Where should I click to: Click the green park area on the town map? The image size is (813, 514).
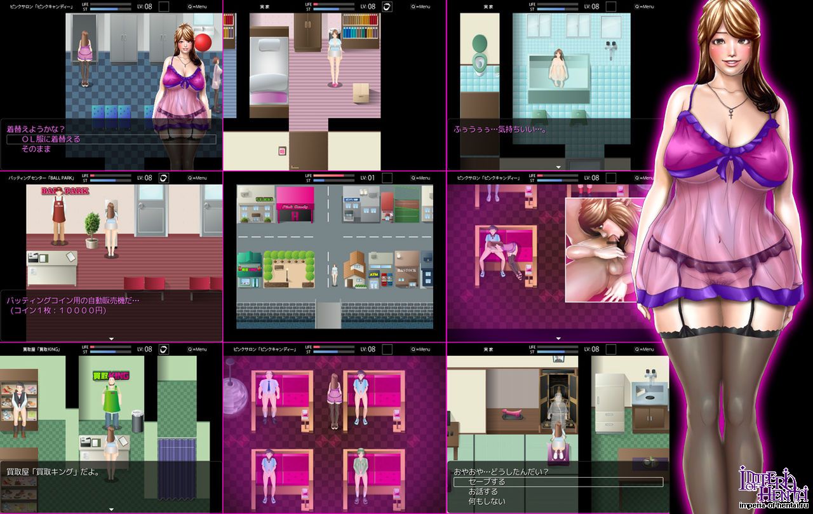pyautogui.click(x=289, y=269)
